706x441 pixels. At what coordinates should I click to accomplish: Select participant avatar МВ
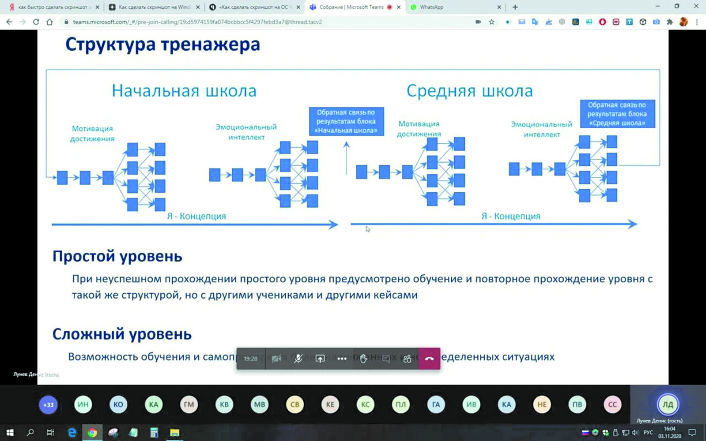[x=260, y=404]
